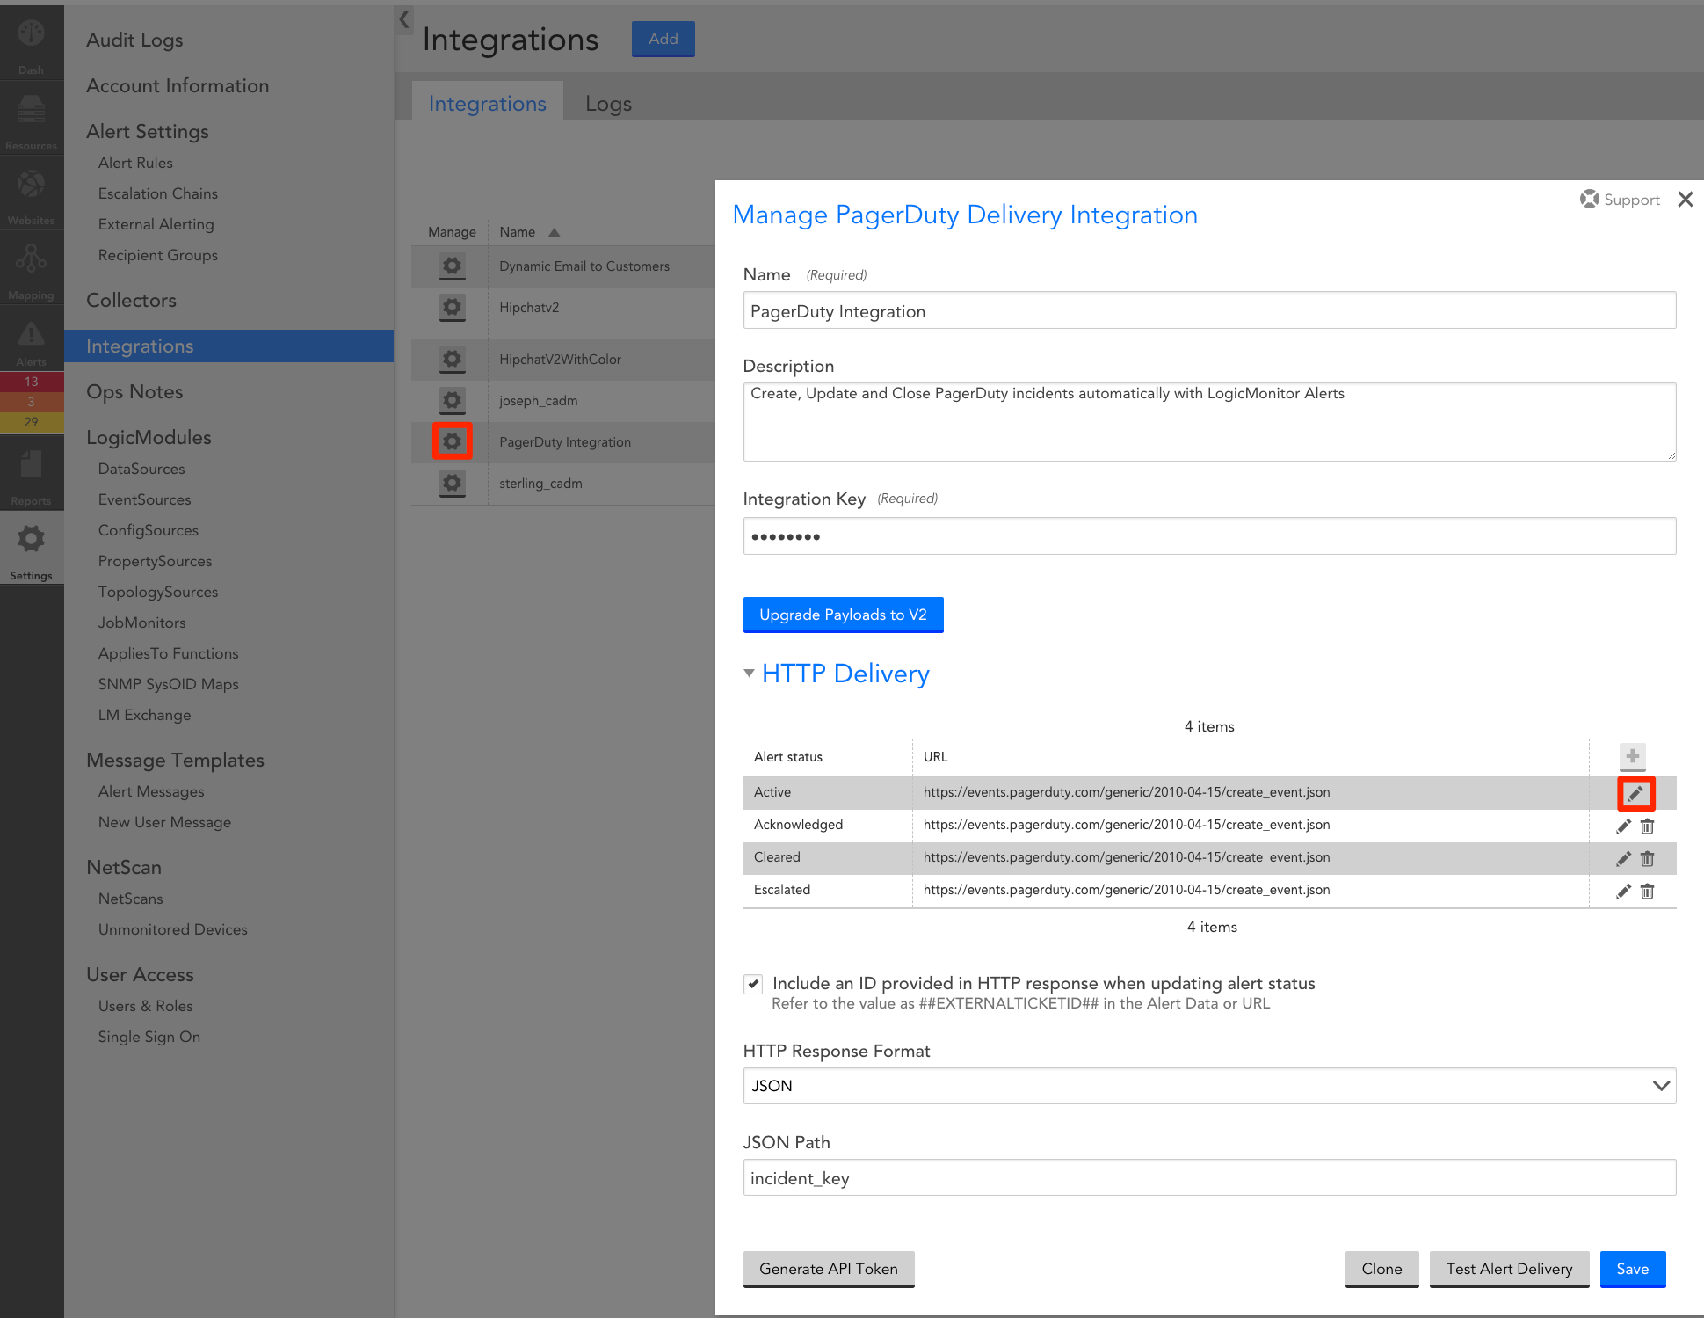Screen dimensions: 1704x1318
Task: Delete the Acknowledged status URL row
Action: (x=1647, y=826)
